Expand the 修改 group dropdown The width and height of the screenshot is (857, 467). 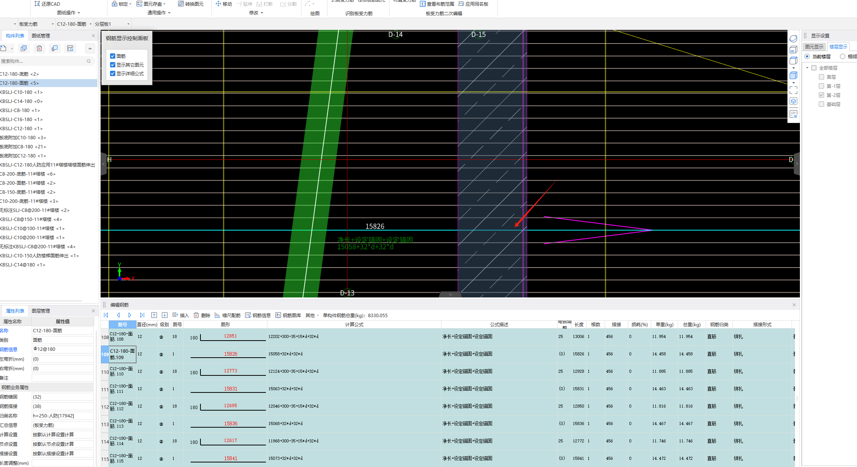tap(262, 13)
